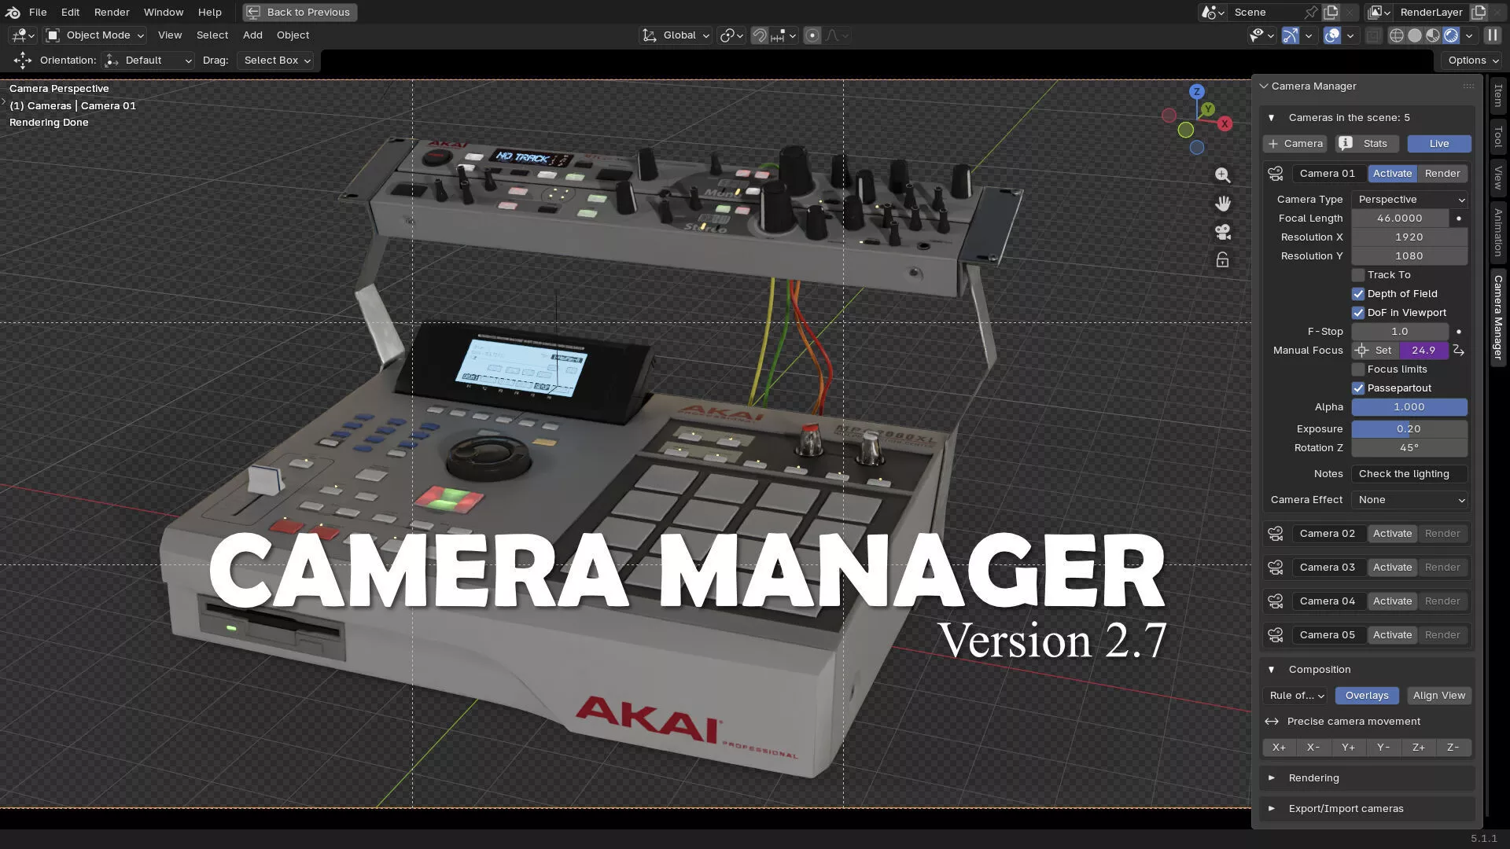Screen dimensions: 1510x849
Task: Toggle camera view with camera gizmo icon
Action: coord(1222,232)
